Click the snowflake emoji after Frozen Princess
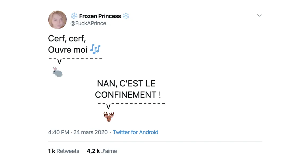The height and width of the screenshot is (165, 294). click(x=126, y=16)
